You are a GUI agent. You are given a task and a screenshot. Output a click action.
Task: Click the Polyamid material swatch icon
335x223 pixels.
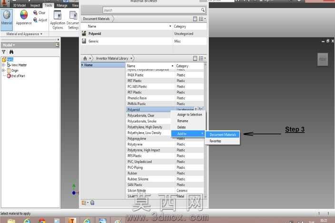(84, 33)
